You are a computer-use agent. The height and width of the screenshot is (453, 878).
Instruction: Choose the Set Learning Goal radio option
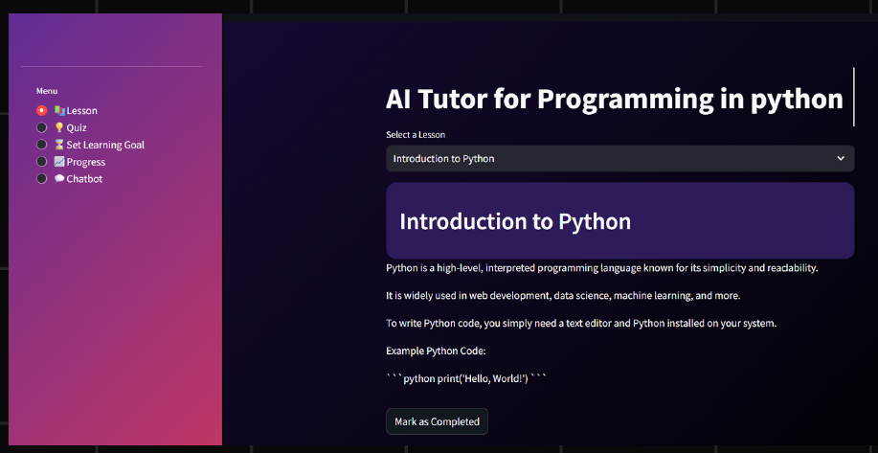[41, 145]
